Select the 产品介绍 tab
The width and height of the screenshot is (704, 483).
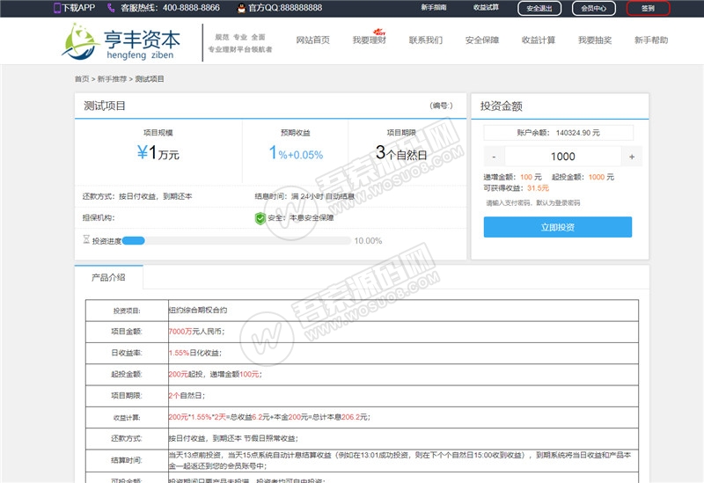pyautogui.click(x=108, y=277)
